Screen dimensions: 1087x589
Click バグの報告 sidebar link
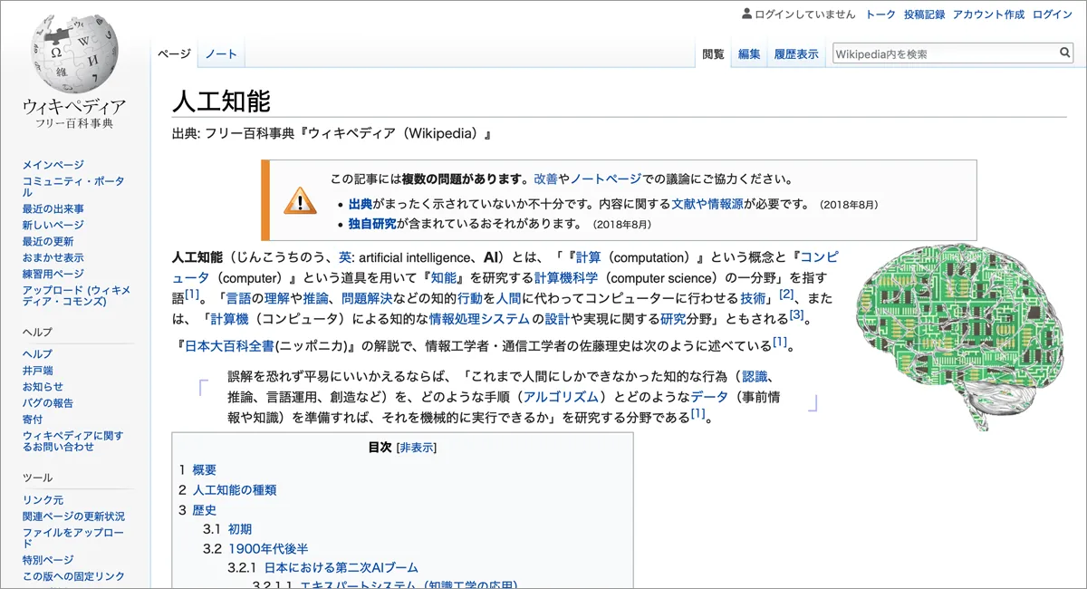pos(48,403)
